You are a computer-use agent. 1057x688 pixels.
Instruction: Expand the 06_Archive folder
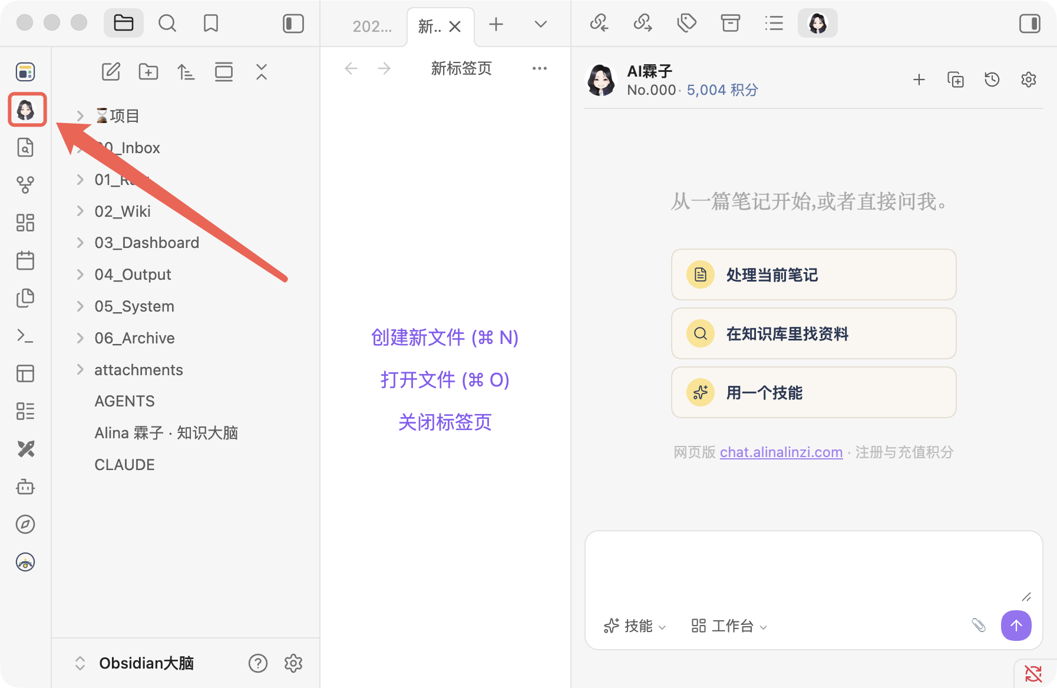[x=80, y=338]
